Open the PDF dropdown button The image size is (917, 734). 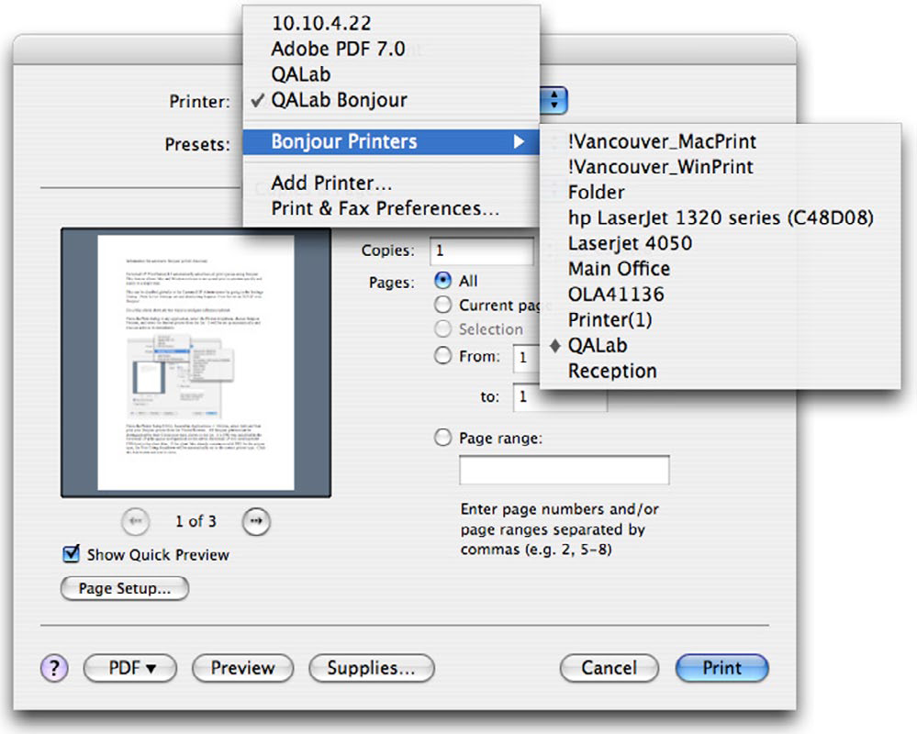(129, 668)
